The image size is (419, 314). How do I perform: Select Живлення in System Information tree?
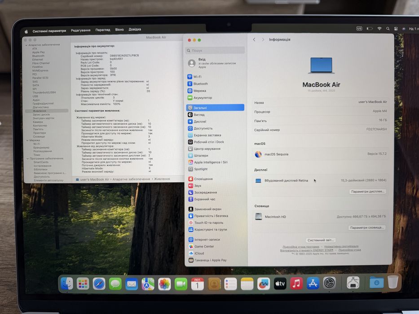coord(47,111)
